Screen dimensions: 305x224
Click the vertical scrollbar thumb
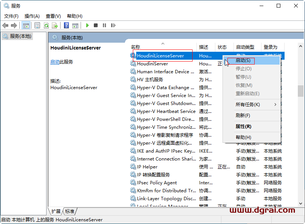[300, 91]
